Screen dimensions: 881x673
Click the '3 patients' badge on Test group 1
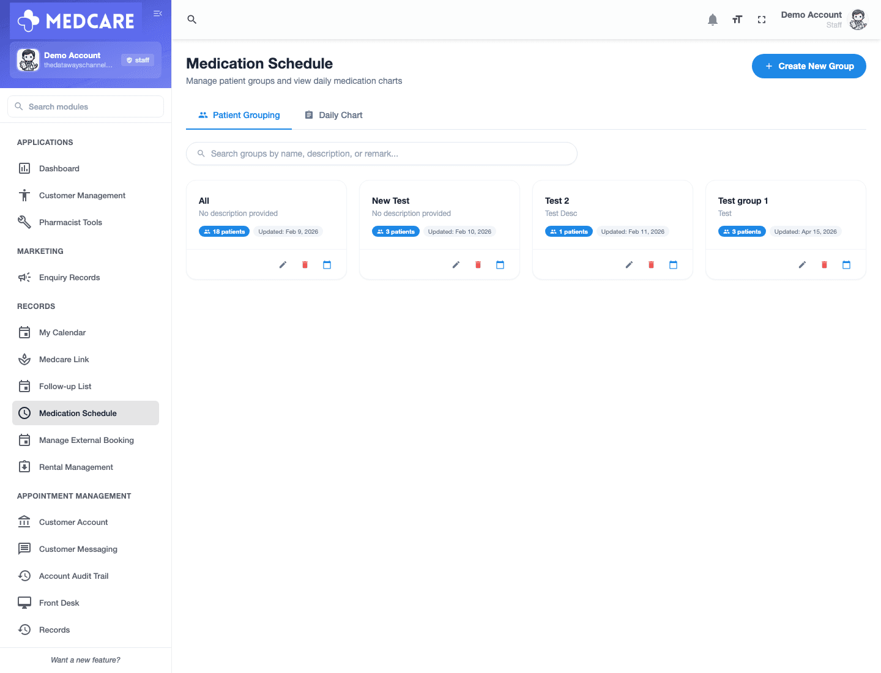coord(742,231)
